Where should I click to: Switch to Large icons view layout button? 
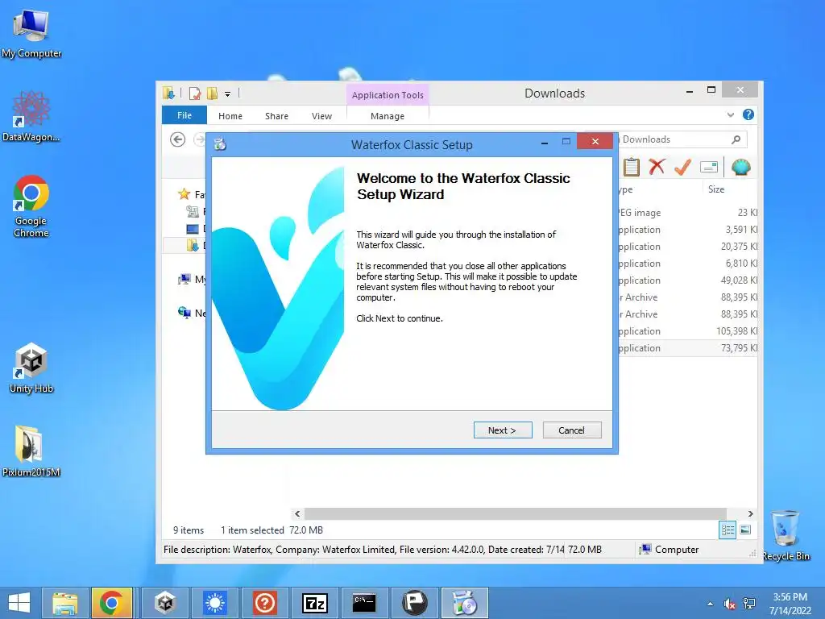click(x=745, y=530)
